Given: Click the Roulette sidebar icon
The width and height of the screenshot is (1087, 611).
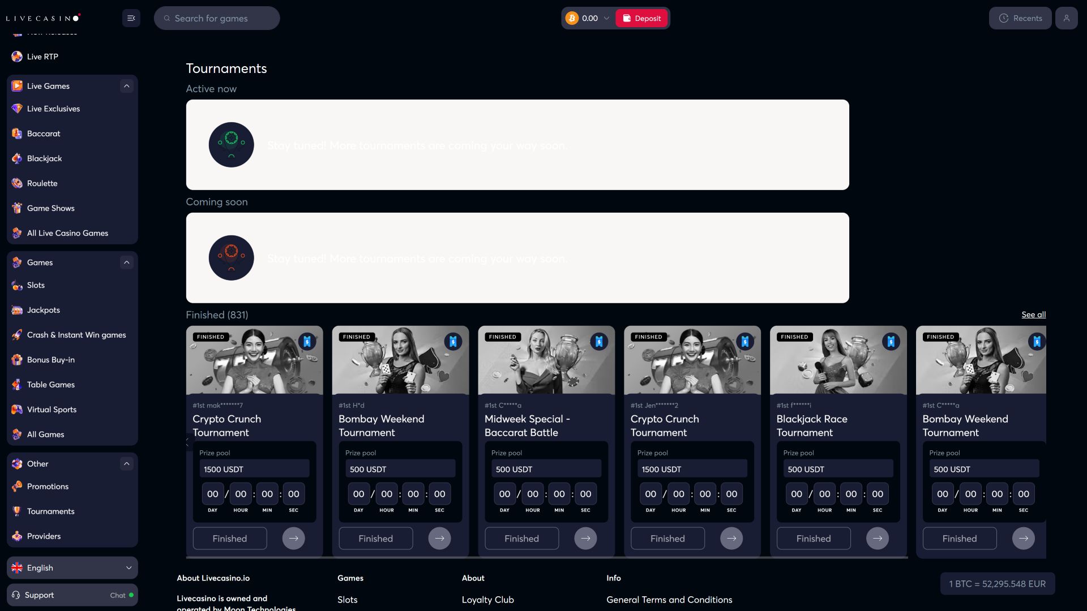Looking at the screenshot, I should pyautogui.click(x=17, y=183).
